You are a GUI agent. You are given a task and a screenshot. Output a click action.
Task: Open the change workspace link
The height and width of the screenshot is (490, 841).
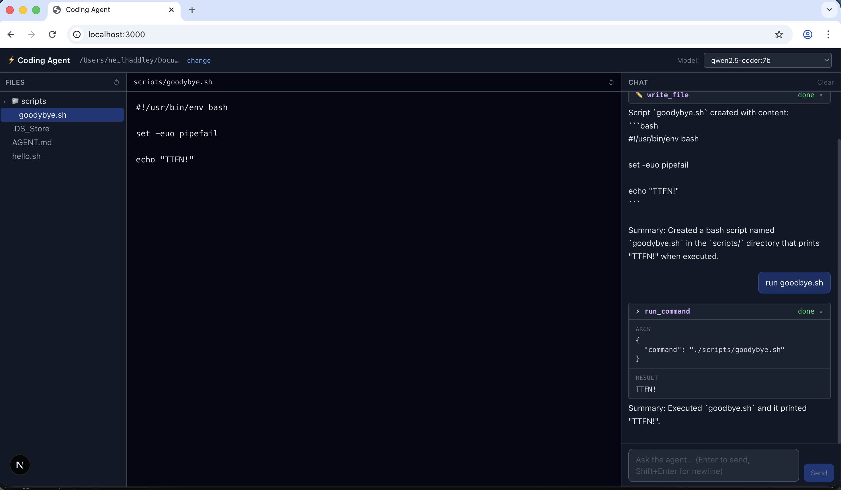199,60
